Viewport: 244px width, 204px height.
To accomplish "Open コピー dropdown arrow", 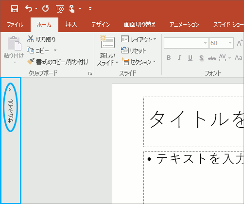I will tap(55, 51).
